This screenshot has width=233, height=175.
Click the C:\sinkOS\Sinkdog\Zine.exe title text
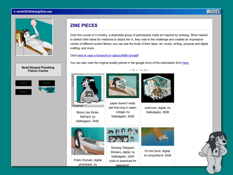[33, 12]
